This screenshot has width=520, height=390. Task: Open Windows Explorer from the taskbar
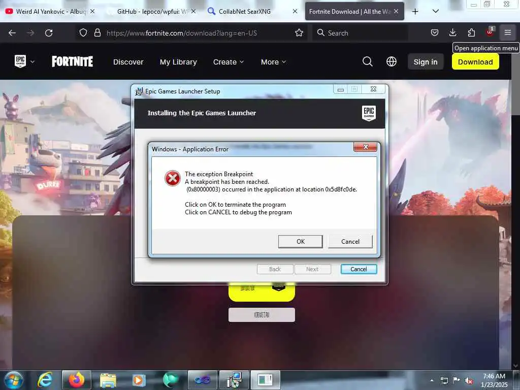pyautogui.click(x=108, y=380)
